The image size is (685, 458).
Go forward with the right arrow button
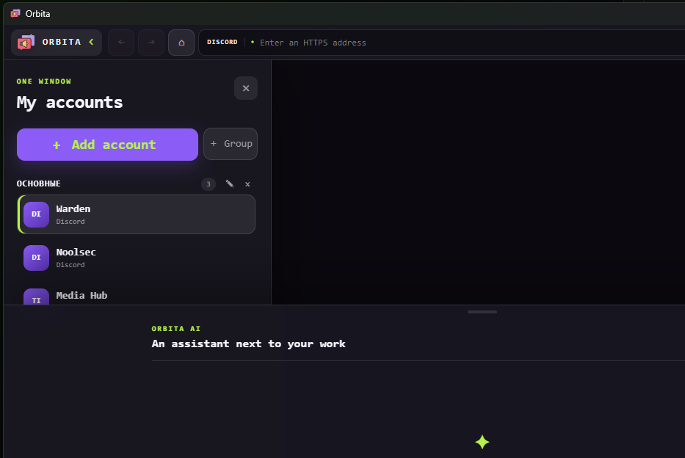pyautogui.click(x=151, y=43)
